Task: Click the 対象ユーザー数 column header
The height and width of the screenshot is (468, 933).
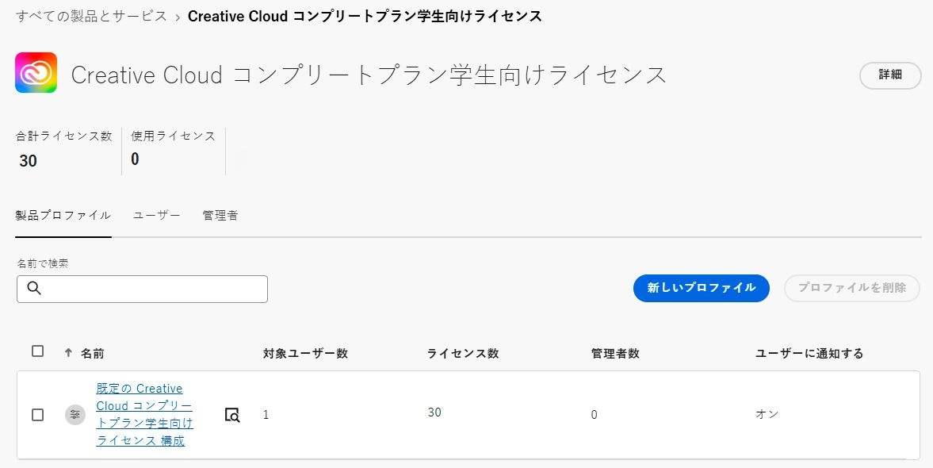Action: pos(305,354)
